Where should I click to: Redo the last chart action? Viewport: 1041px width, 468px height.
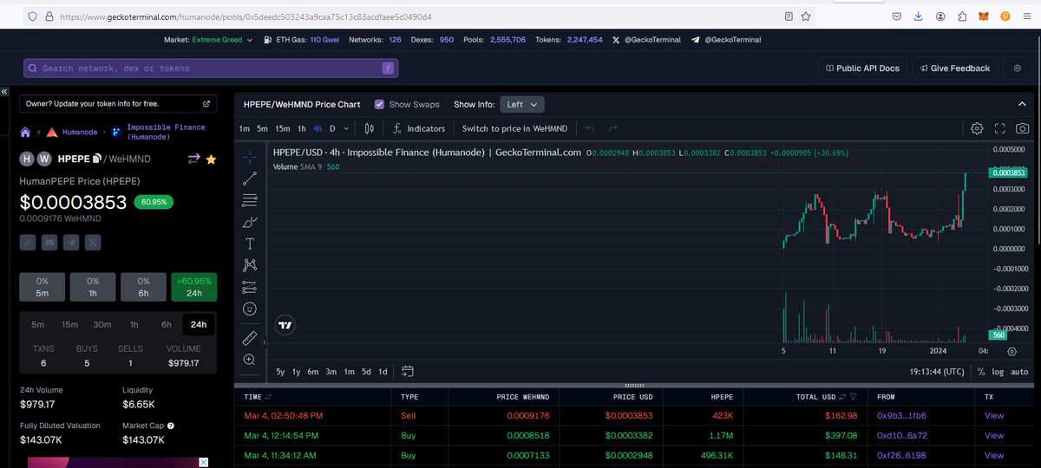click(612, 128)
